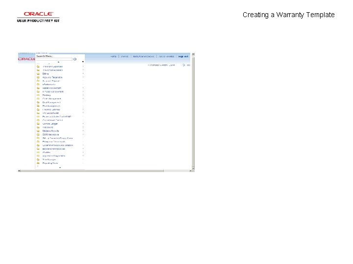Open the help icon near Personalize links

[184, 65]
